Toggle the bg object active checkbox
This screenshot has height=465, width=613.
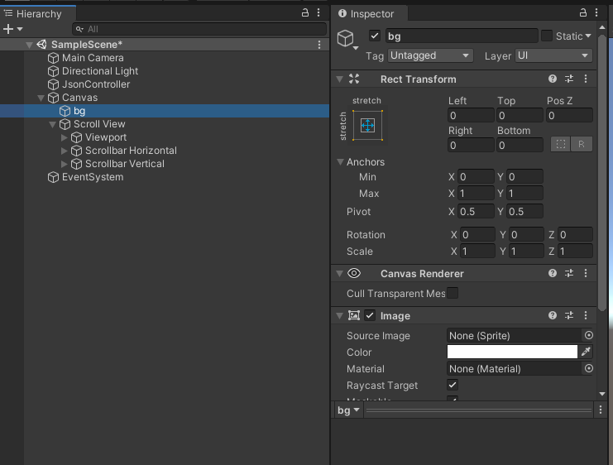click(375, 36)
